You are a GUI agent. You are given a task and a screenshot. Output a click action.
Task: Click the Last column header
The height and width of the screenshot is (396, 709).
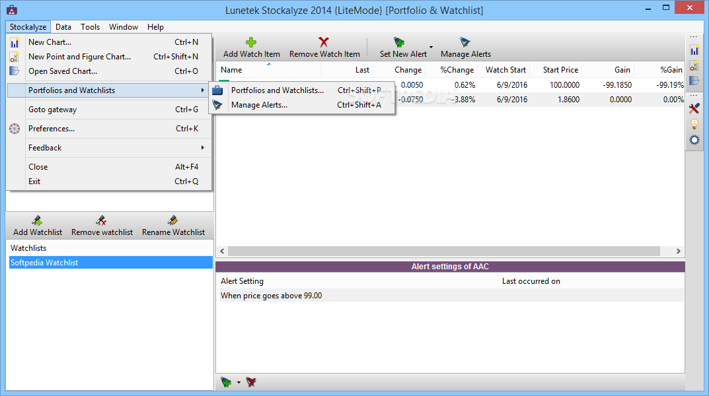tap(348, 70)
